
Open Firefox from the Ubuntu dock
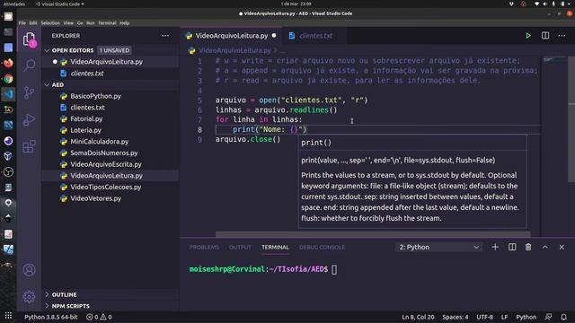(x=8, y=63)
